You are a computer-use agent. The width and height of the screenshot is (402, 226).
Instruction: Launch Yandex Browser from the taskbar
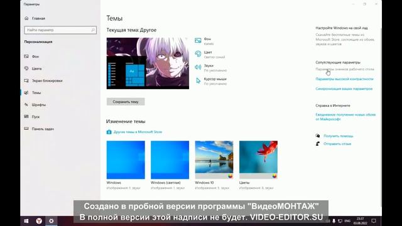pos(39,221)
